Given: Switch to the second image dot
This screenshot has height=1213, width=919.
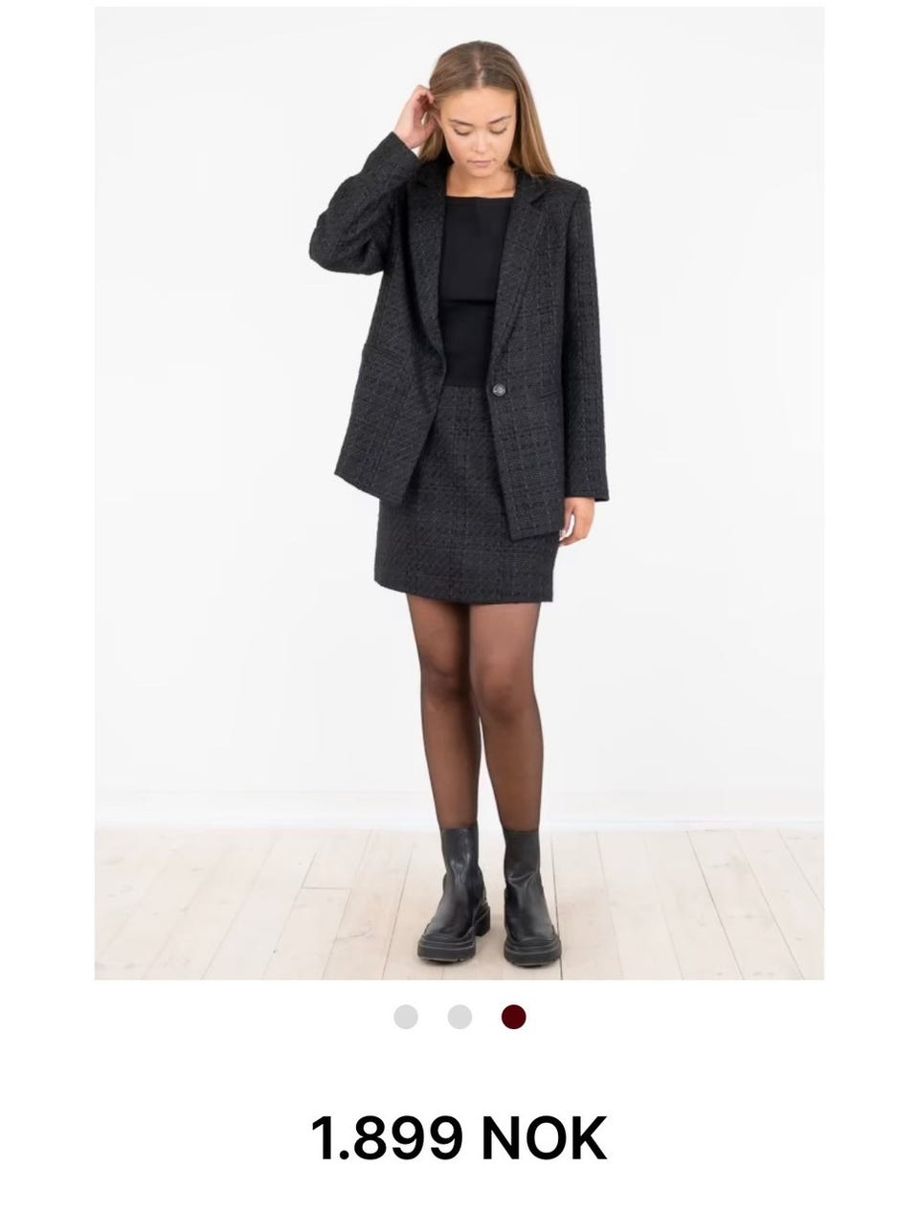Looking at the screenshot, I should [459, 1017].
